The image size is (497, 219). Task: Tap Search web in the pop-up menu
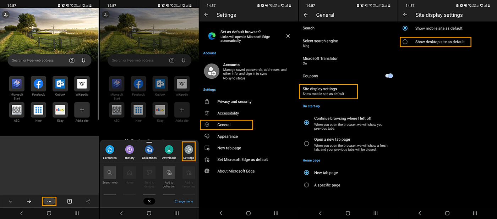[110, 175]
